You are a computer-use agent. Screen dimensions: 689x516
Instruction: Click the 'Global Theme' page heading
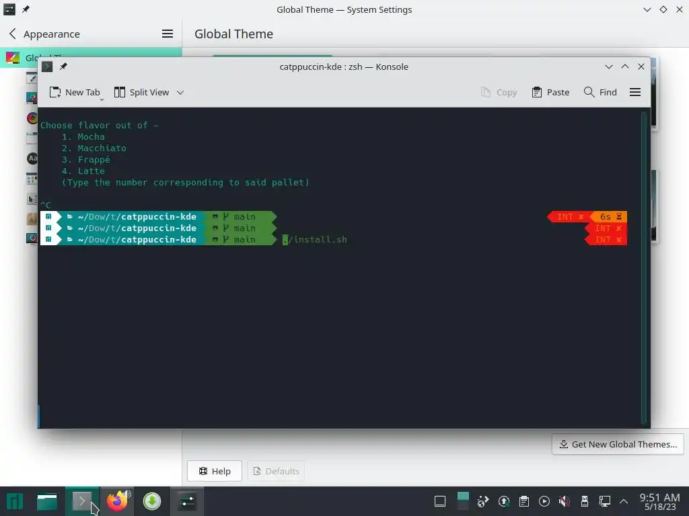[x=233, y=34]
